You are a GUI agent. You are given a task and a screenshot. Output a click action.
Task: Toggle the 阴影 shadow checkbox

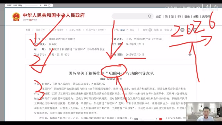[49, 6]
